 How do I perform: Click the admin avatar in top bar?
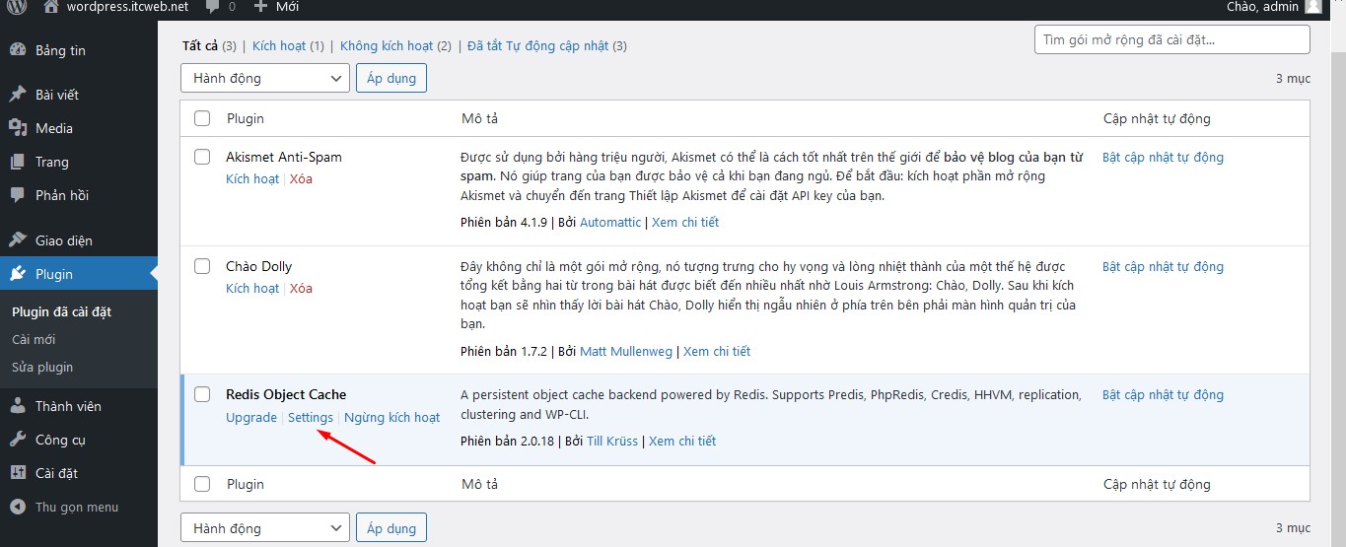[x=1312, y=7]
